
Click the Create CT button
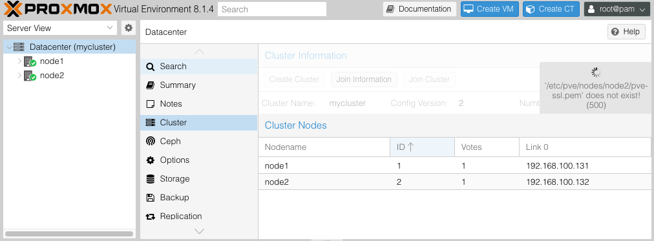551,9
